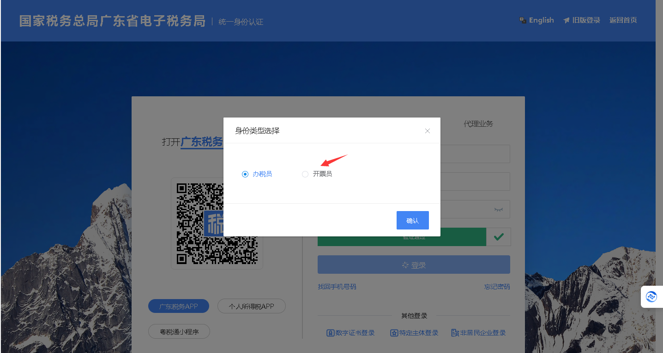Click the 旧版登录 paper plane icon
This screenshot has width=663, height=353.
[567, 20]
